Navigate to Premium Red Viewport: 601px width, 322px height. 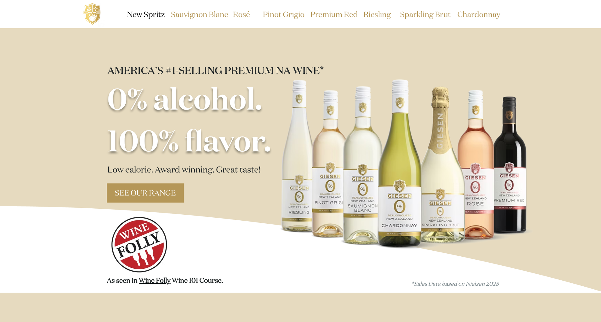(334, 14)
